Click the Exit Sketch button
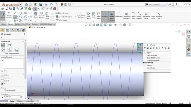Viewport: 191px width, 107px height. click(3, 15)
